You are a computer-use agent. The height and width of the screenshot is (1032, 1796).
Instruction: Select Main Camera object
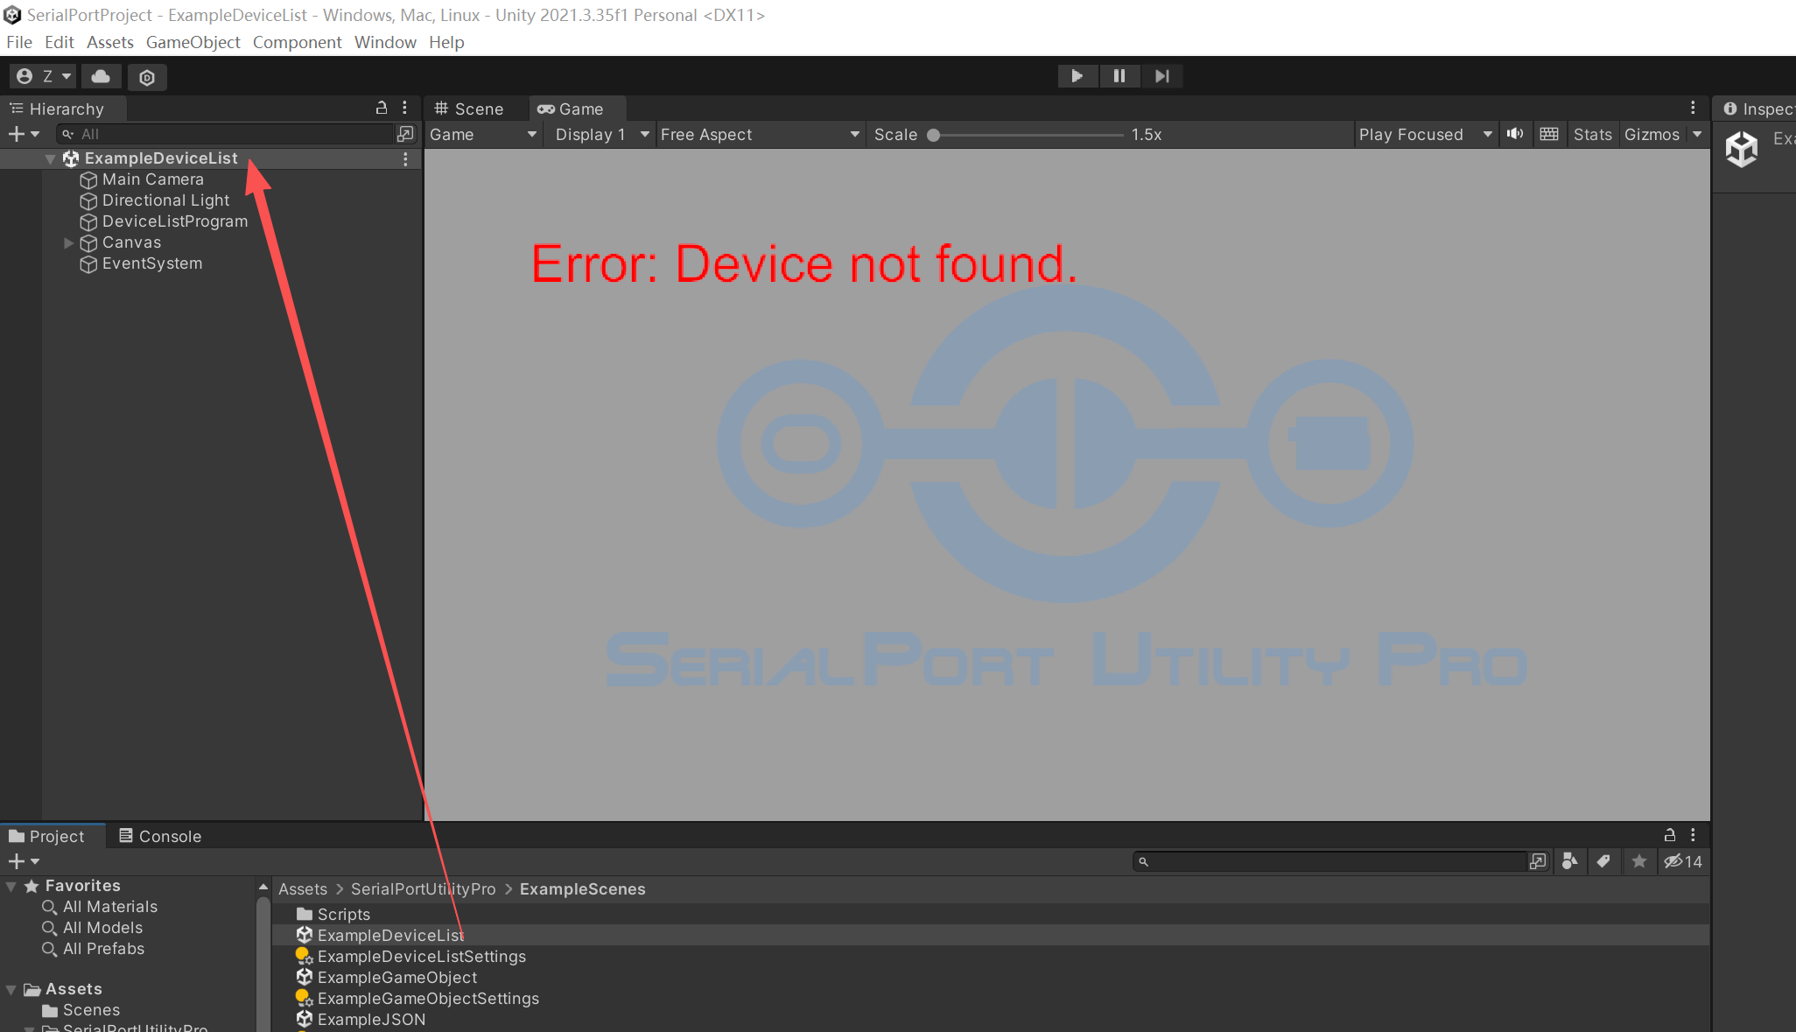coord(152,179)
